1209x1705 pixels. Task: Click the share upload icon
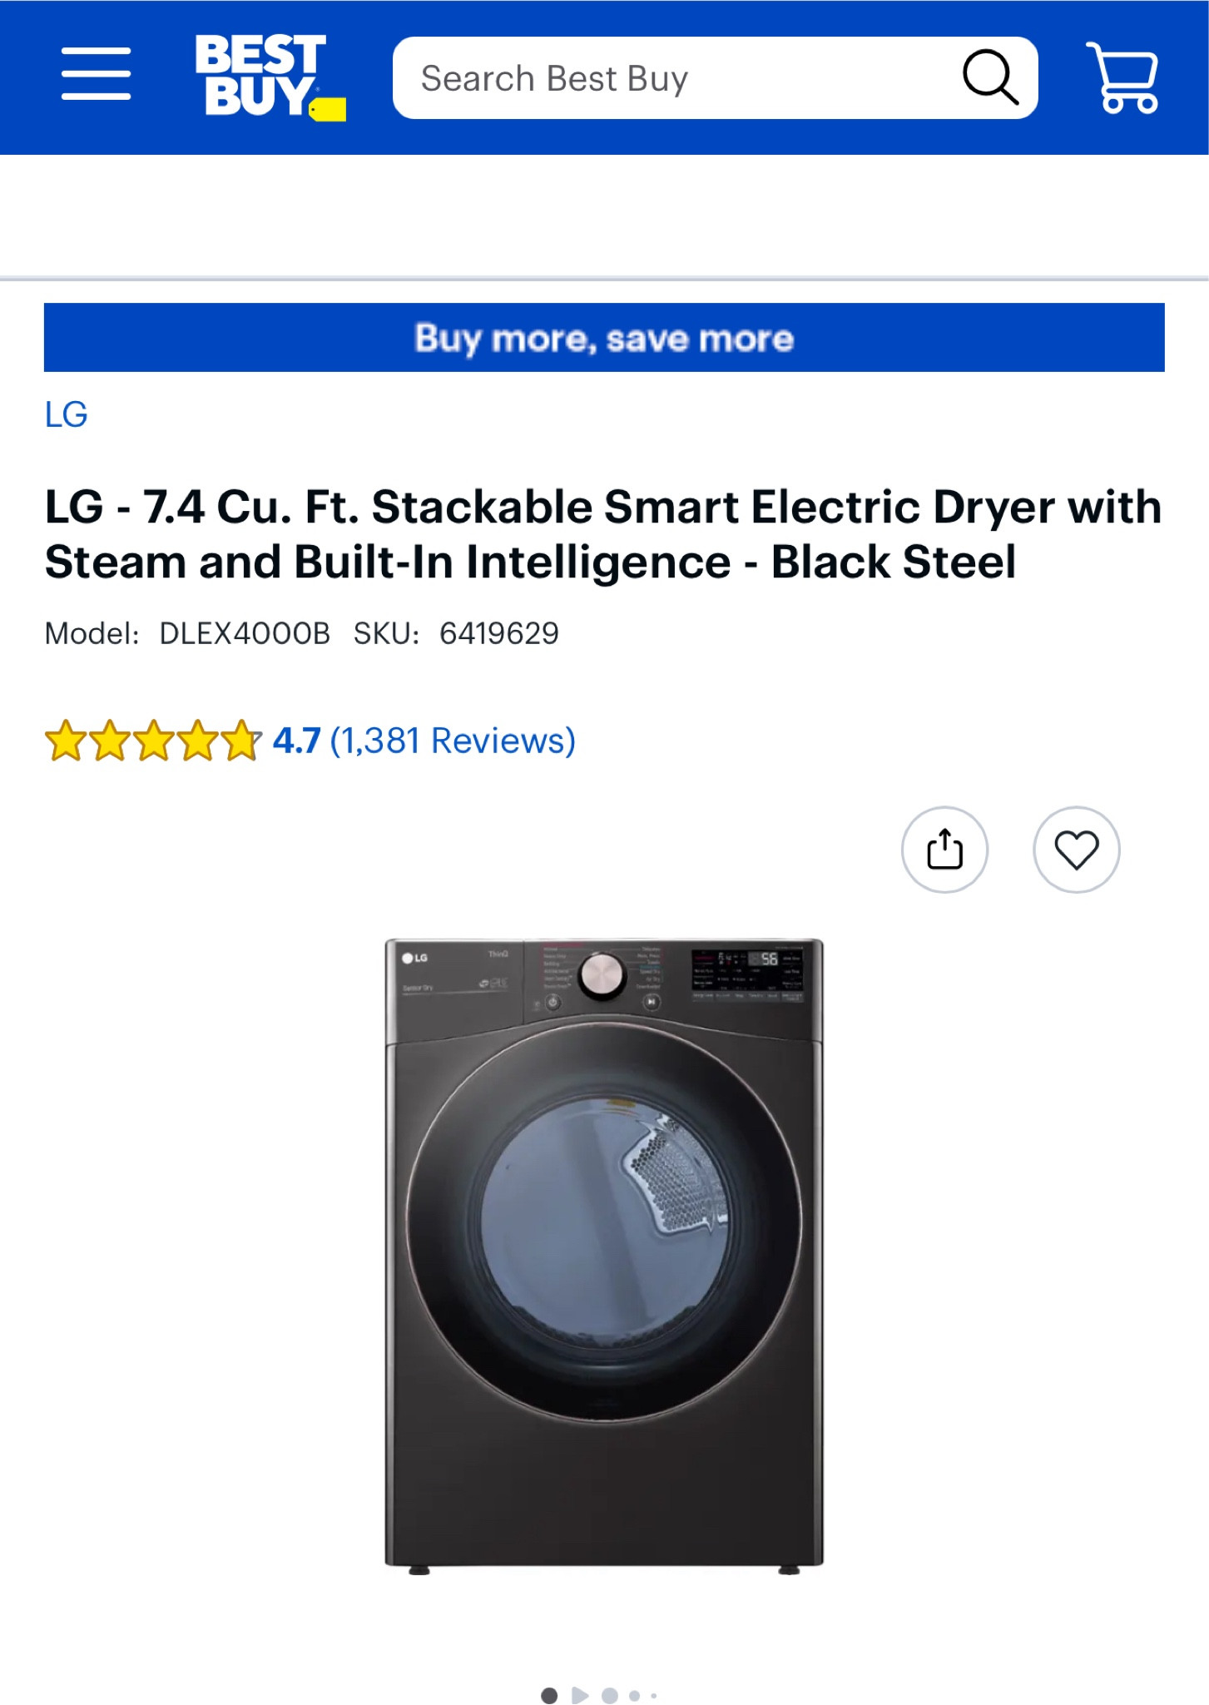tap(944, 849)
